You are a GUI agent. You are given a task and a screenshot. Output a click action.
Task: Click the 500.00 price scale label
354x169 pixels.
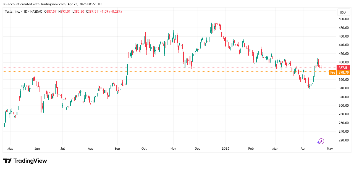click(343, 19)
